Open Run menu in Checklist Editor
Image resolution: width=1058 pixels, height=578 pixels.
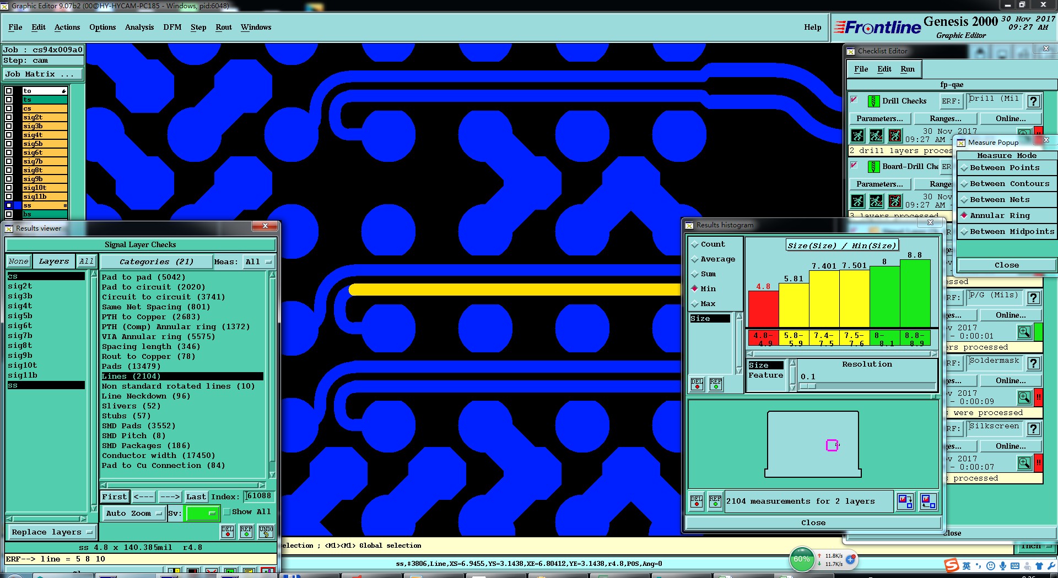click(908, 69)
